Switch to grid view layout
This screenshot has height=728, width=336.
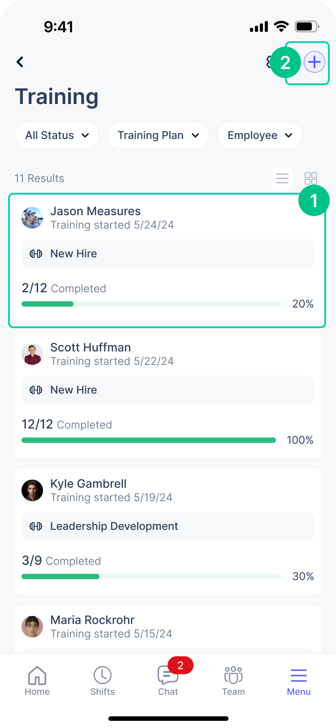click(311, 178)
